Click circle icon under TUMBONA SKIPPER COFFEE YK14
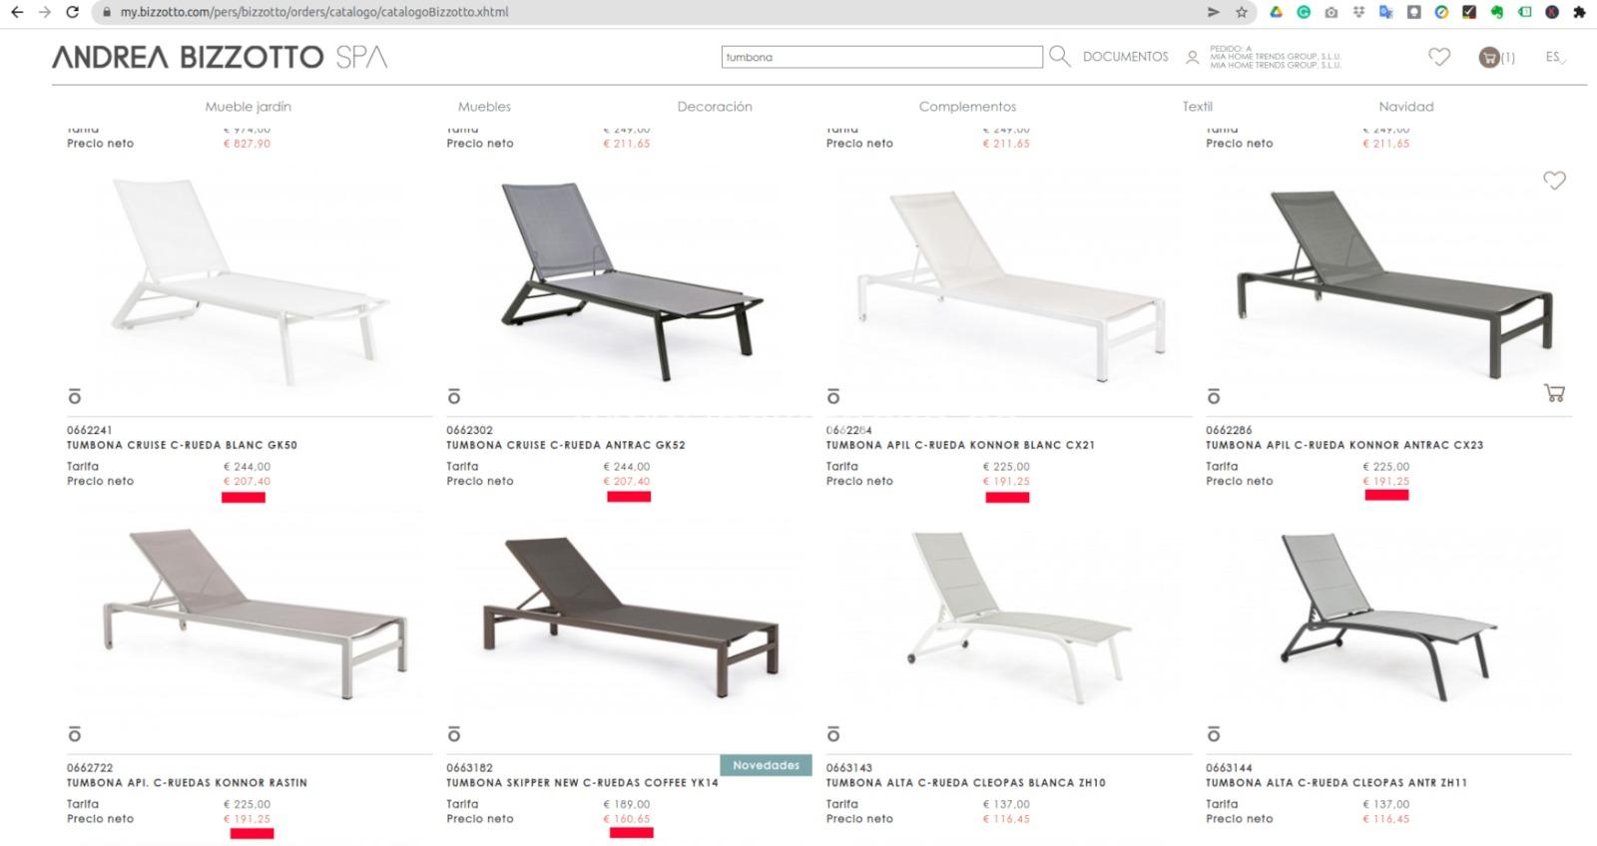Viewport: 1597px width, 846px height. click(x=454, y=734)
